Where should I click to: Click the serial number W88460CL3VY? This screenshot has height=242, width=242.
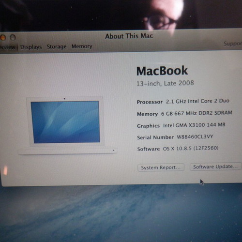point(195,137)
